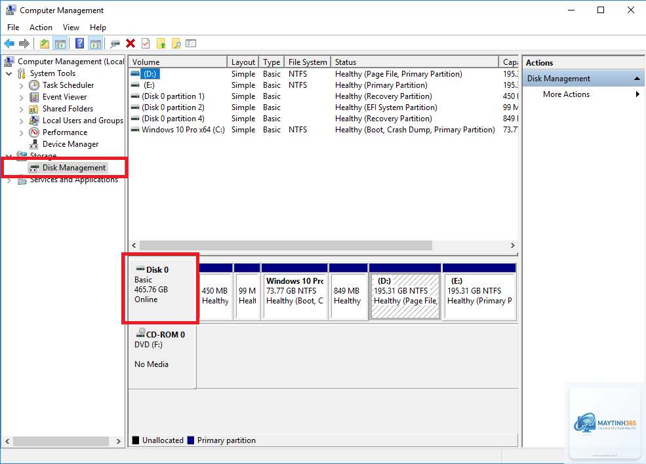Select the (Disk 0 partition 1) row
The height and width of the screenshot is (464, 646).
[323, 96]
